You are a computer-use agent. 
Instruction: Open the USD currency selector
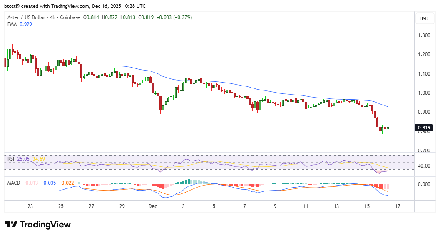424,18
